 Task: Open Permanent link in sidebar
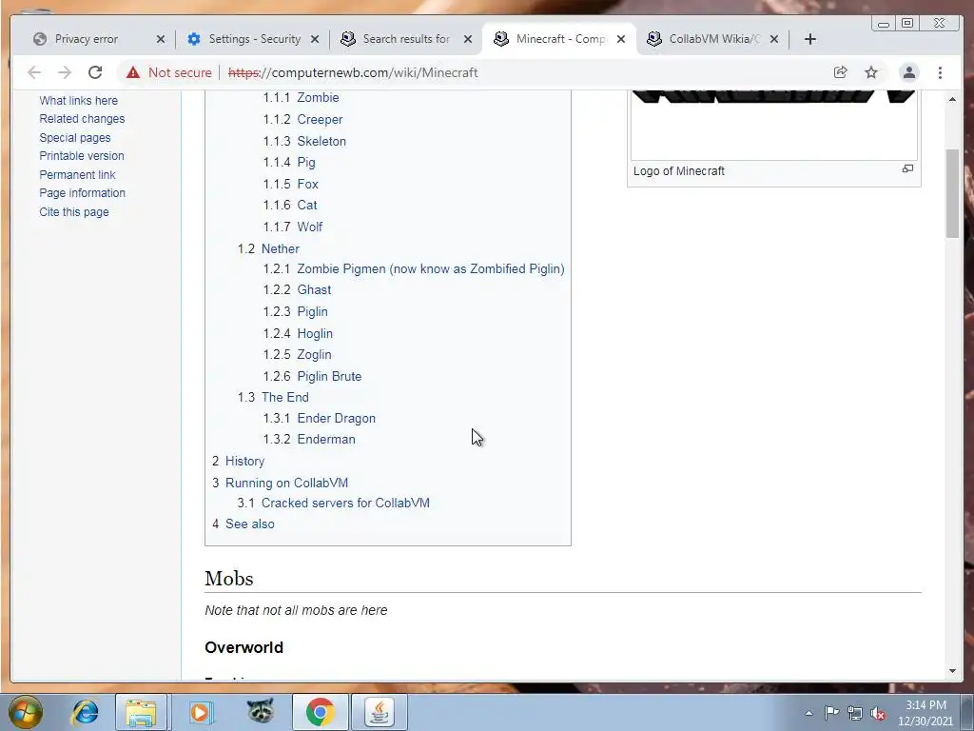[x=78, y=175]
